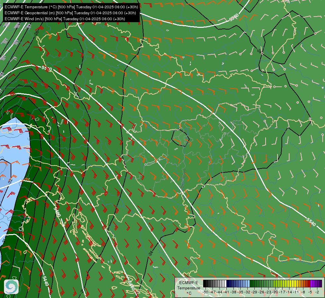The image size is (325, 298).
Task: Click the ECMWF swirl logo icon
Action: 11,286
